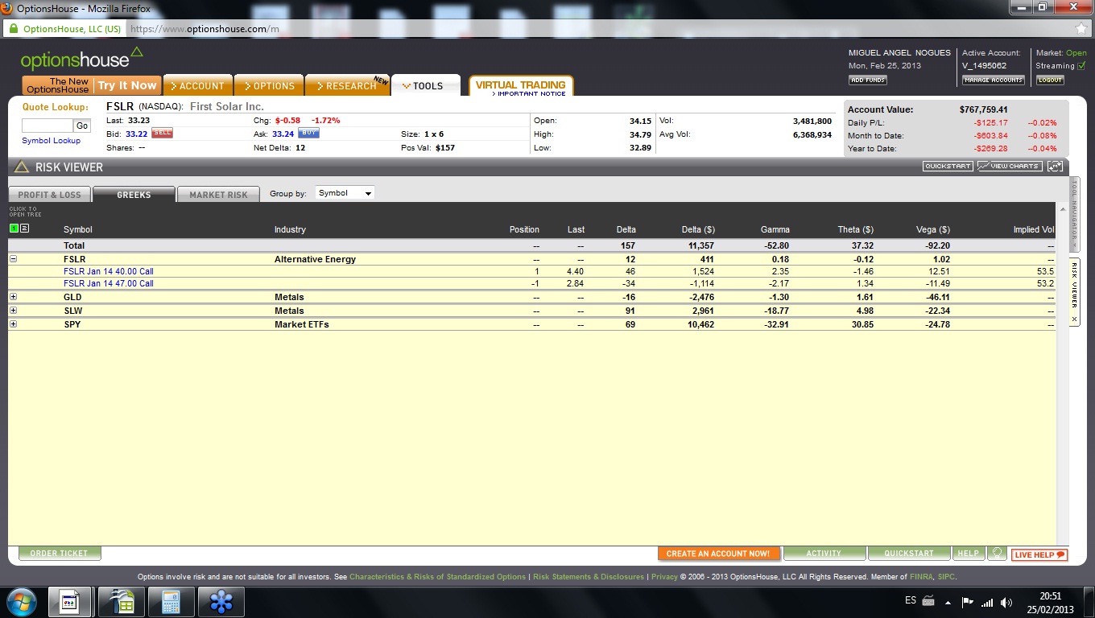
Task: Show hidden tray icons arrow
Action: (x=948, y=602)
